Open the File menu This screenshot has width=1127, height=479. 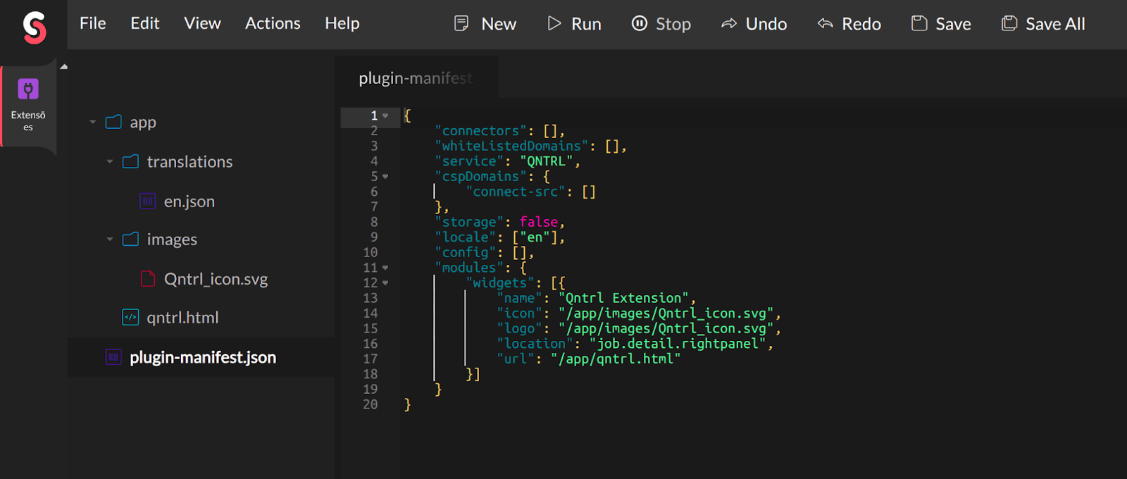pos(92,23)
